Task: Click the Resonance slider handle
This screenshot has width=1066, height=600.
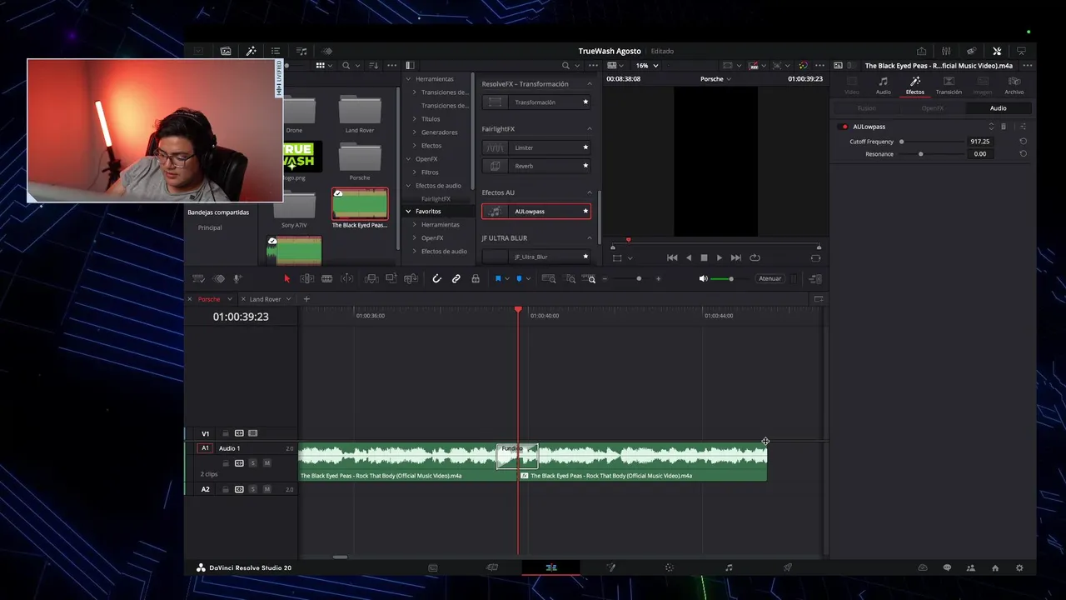Action: click(x=920, y=154)
